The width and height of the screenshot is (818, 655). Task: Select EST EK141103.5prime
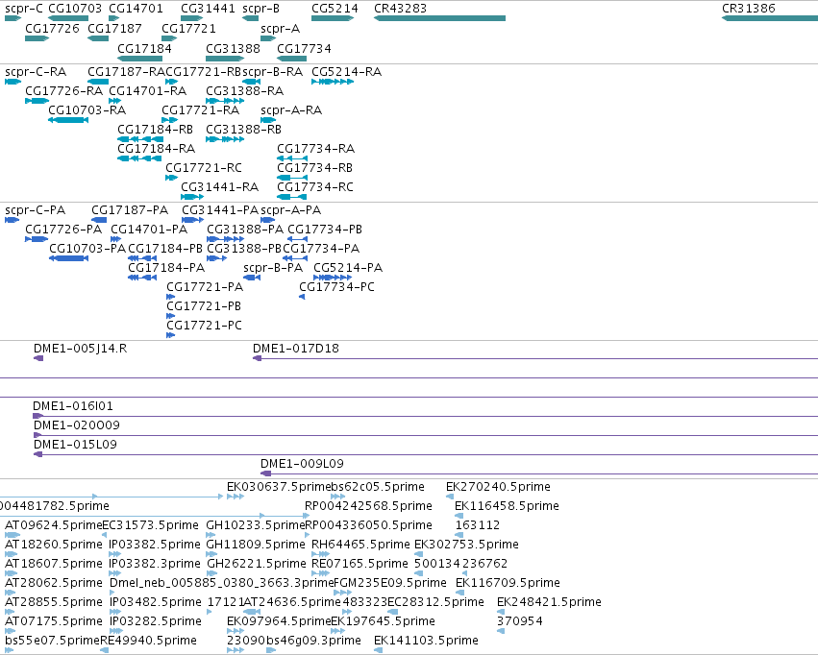coord(426,641)
